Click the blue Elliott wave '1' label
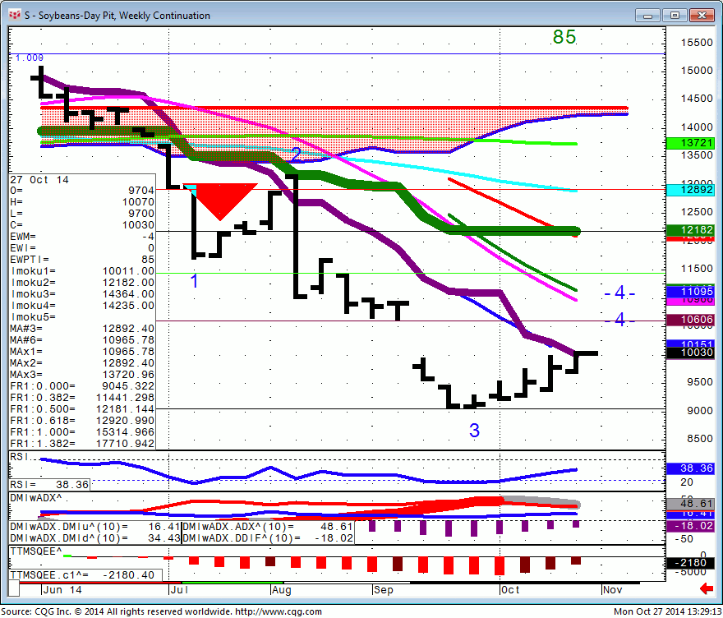This screenshot has height=618, width=723. (194, 281)
